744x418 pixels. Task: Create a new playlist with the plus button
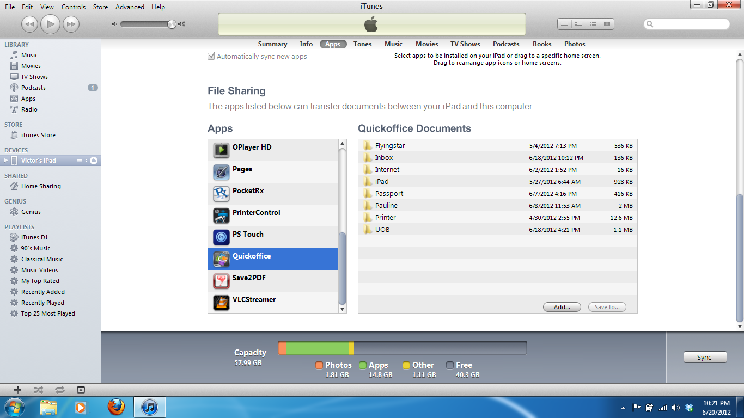[x=17, y=390]
